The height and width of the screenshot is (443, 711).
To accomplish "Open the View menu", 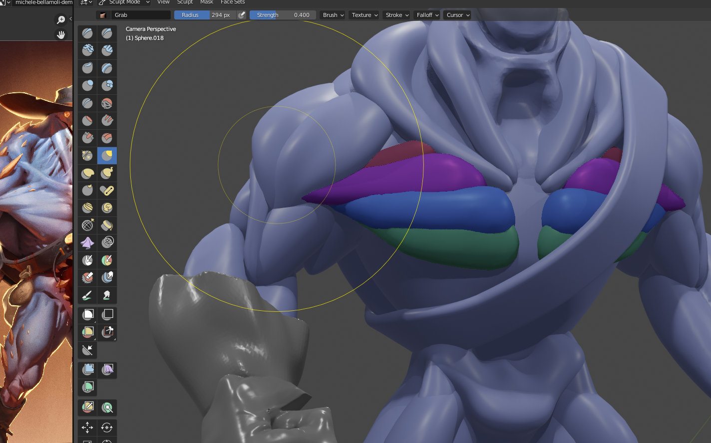I will (163, 2).
